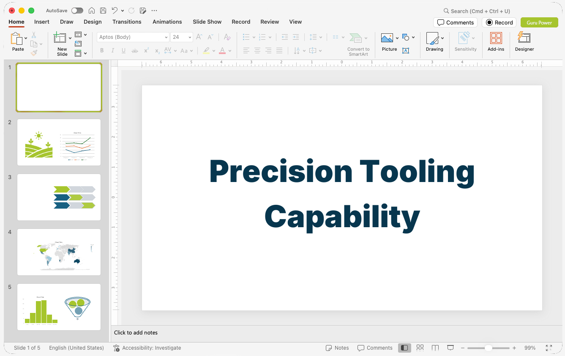Open line spacing dropdown
This screenshot has height=356, width=565.
click(x=321, y=37)
